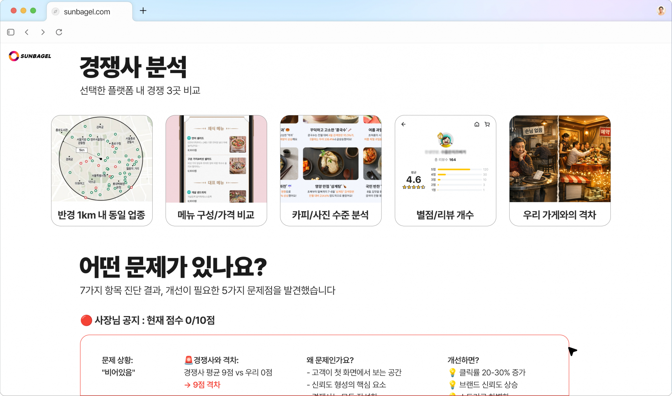Click the 9점 격차 highlighted text
Screen dimensions: 672x396
[x=206, y=384]
